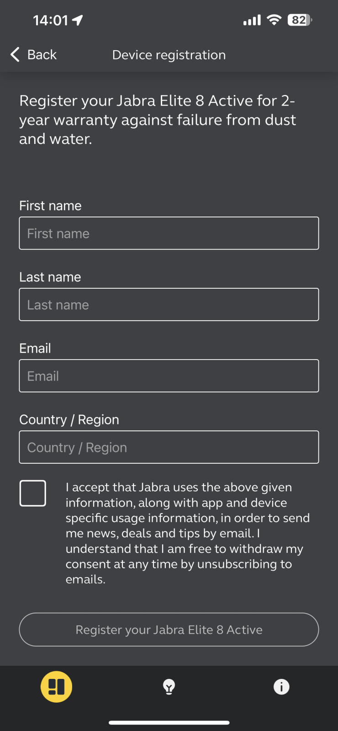Image resolution: width=338 pixels, height=731 pixels.
Task: Open the yellow dashboard tab icon
Action: click(56, 686)
